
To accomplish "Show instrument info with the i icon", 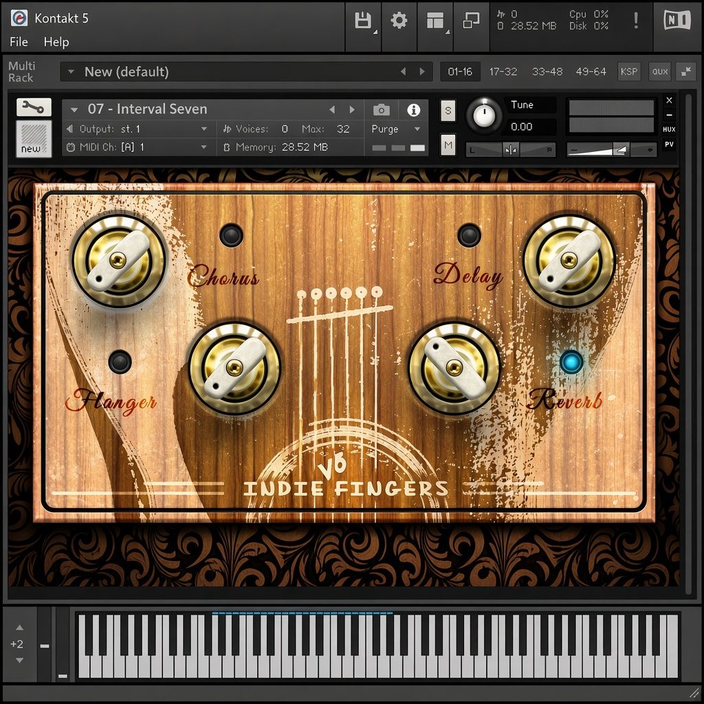I will pos(413,109).
